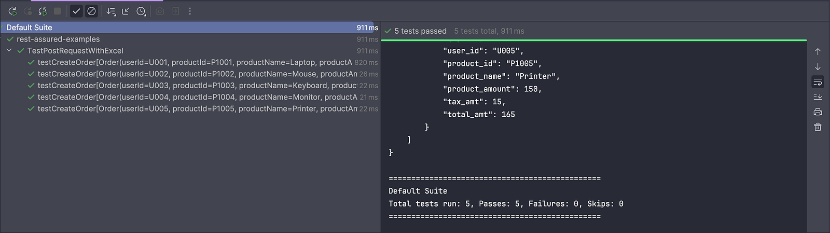Screen dimensions: 830x233
Task: Open the three-dot More options menu
Action: (x=190, y=11)
